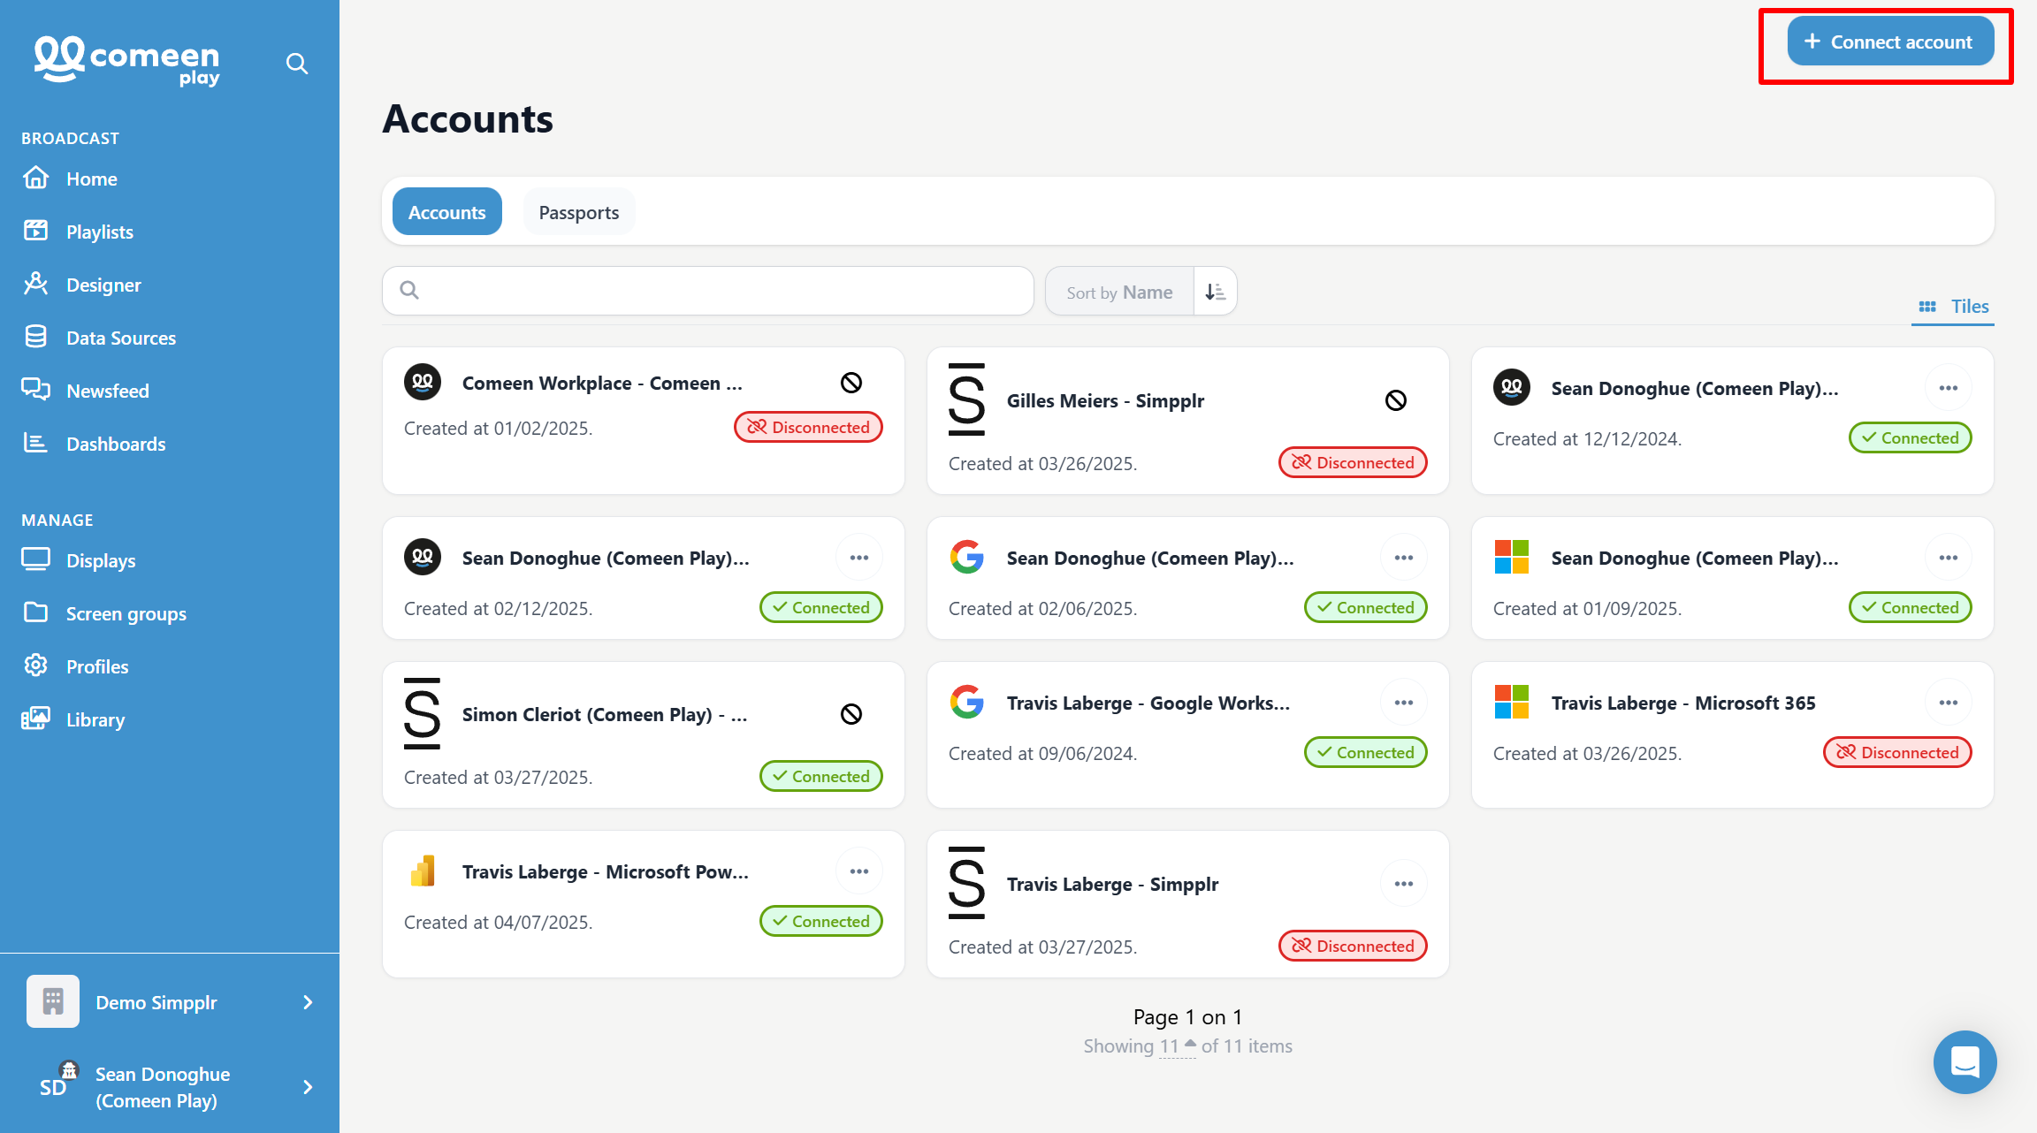Click Simpplr logo on Simon Cleriot card

[422, 713]
